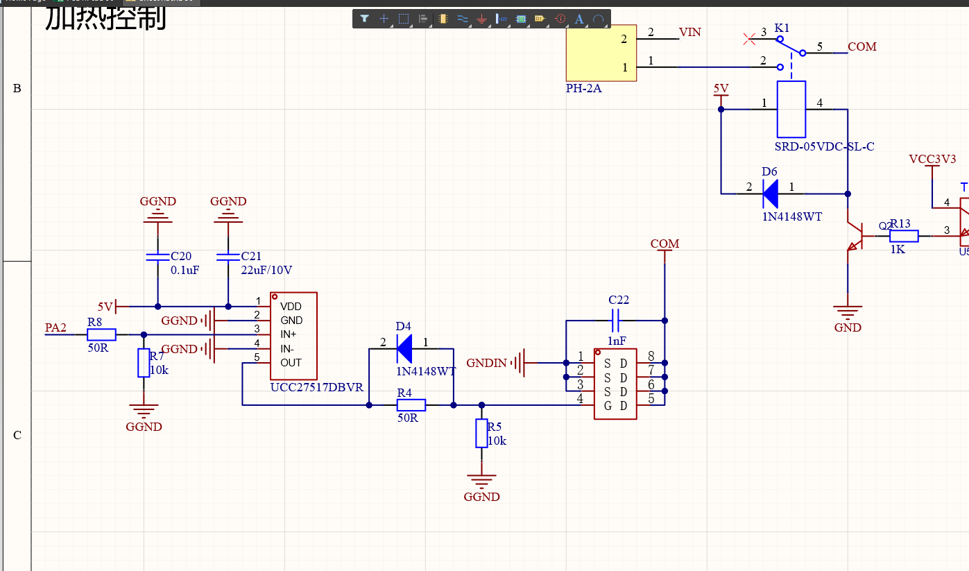The height and width of the screenshot is (571, 969).
Task: Select resistor R4 labeled 50R
Action: pos(411,404)
